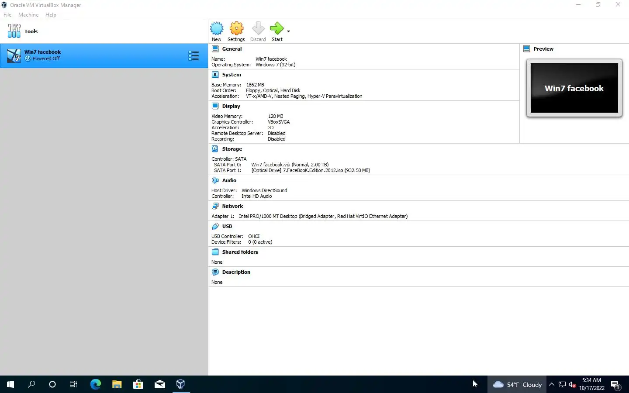The width and height of the screenshot is (629, 393).
Task: Click the 'OHCI' USB controller value
Action: [x=254, y=236]
